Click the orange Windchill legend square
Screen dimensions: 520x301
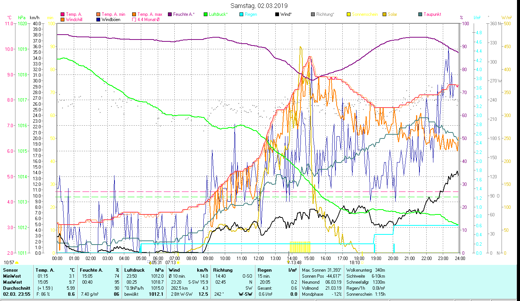tap(63, 20)
